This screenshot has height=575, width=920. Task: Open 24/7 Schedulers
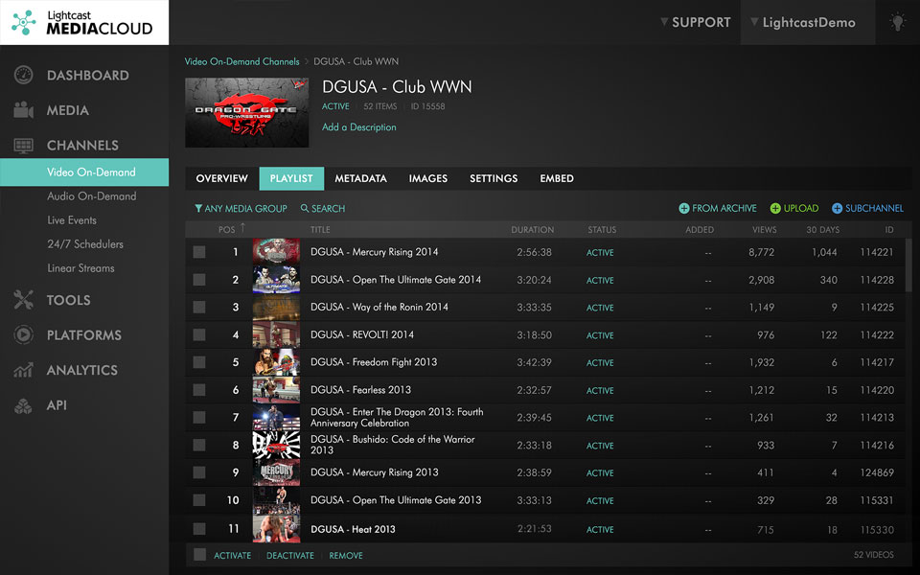(x=85, y=244)
